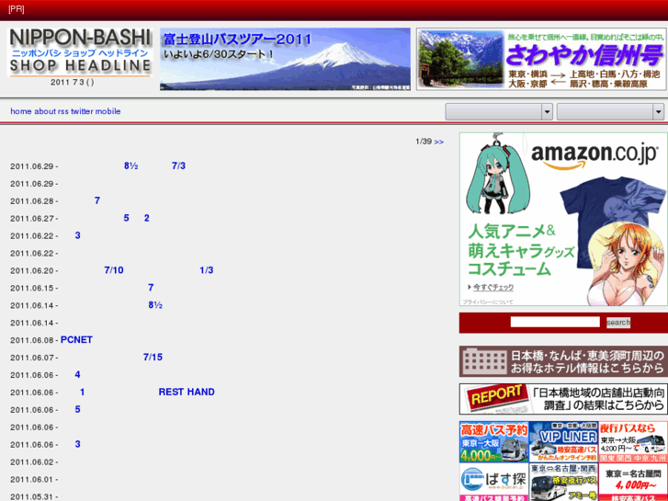
Task: Open the about link in navigation bar
Action: click(x=45, y=111)
